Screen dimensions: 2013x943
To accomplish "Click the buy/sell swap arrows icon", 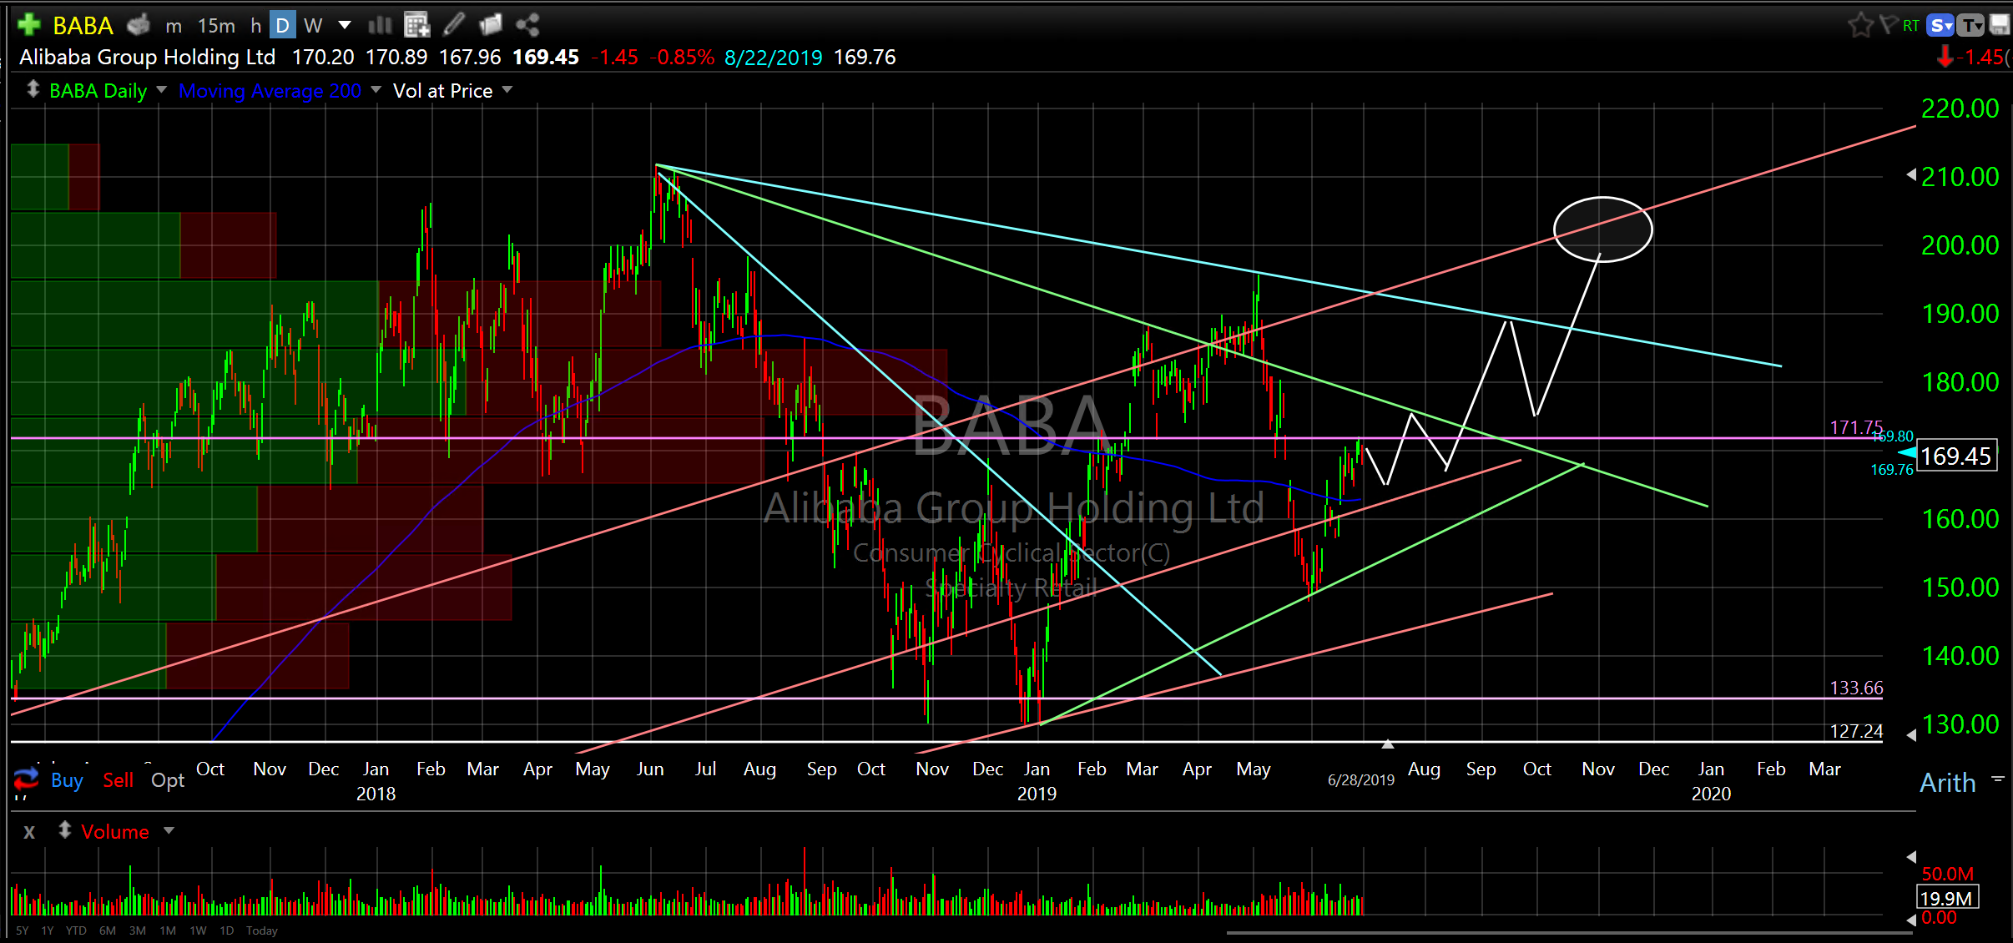I will (26, 779).
